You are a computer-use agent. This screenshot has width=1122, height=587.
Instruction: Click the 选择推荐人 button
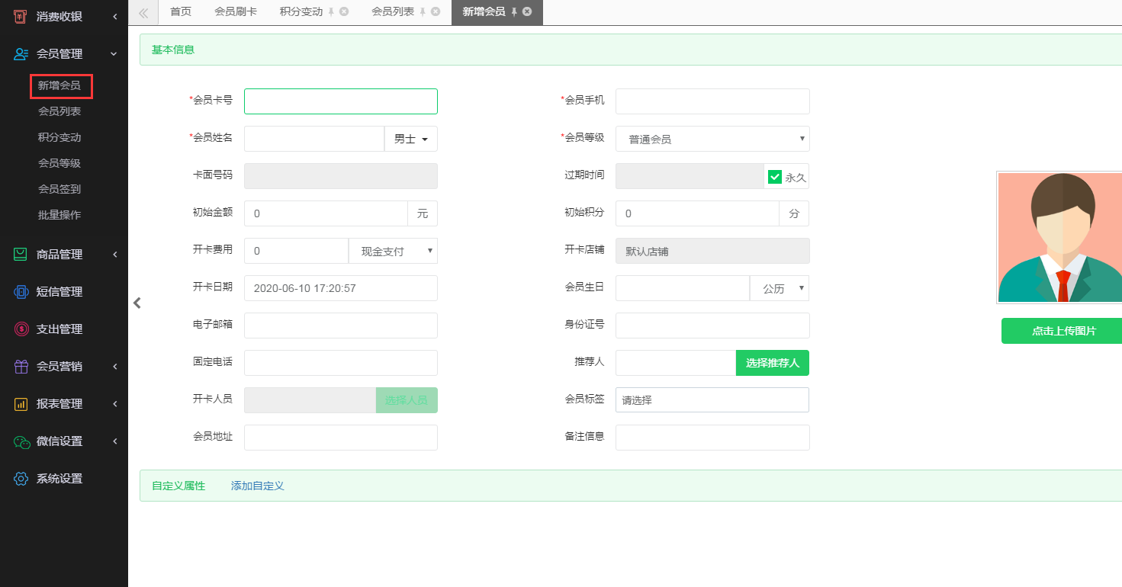click(x=773, y=363)
